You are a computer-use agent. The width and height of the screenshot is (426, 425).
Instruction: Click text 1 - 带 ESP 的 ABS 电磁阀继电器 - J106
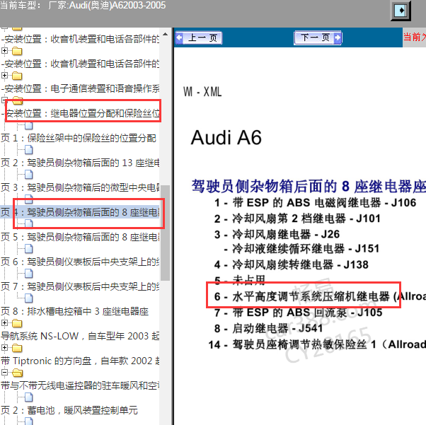315,202
